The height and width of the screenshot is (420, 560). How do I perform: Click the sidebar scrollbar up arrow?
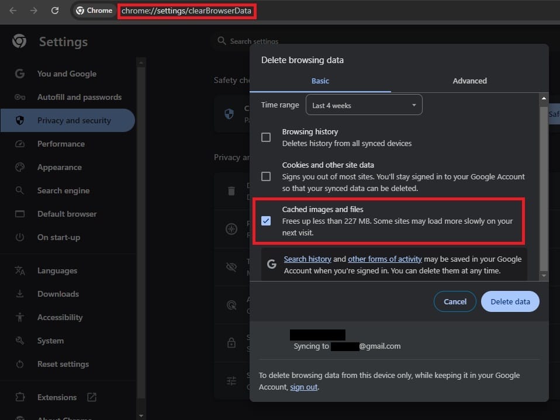[141, 63]
